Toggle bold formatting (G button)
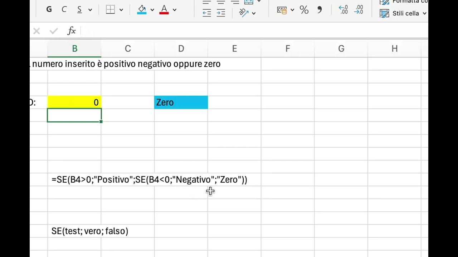This screenshot has width=458, height=257. point(49,10)
